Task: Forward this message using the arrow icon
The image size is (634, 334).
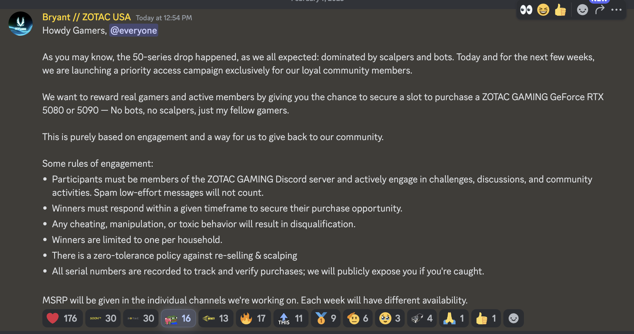Action: click(600, 10)
